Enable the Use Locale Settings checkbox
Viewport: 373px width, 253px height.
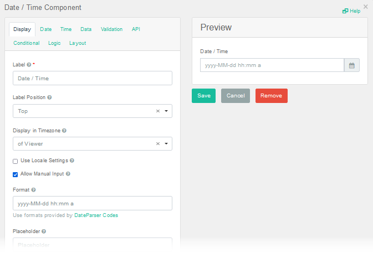tap(16, 161)
